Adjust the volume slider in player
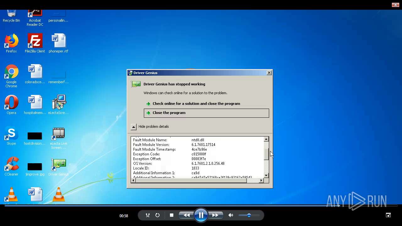402x226 pixels. point(249,215)
